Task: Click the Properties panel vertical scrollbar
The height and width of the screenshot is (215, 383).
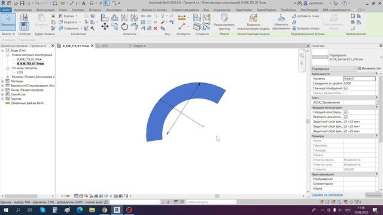Action: point(381,110)
